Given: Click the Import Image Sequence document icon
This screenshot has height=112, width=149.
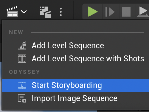Looking at the screenshot, I should point(22,98).
